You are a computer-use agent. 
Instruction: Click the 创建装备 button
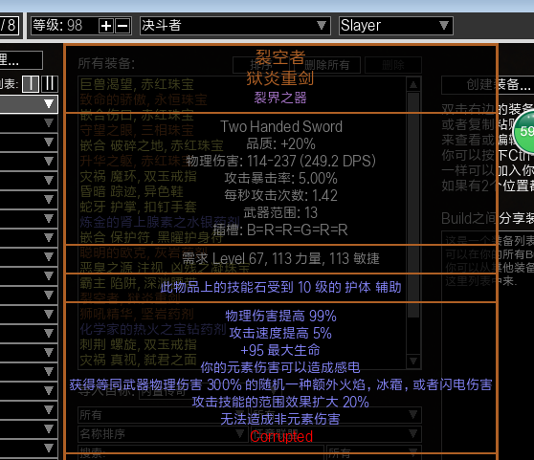(x=488, y=85)
